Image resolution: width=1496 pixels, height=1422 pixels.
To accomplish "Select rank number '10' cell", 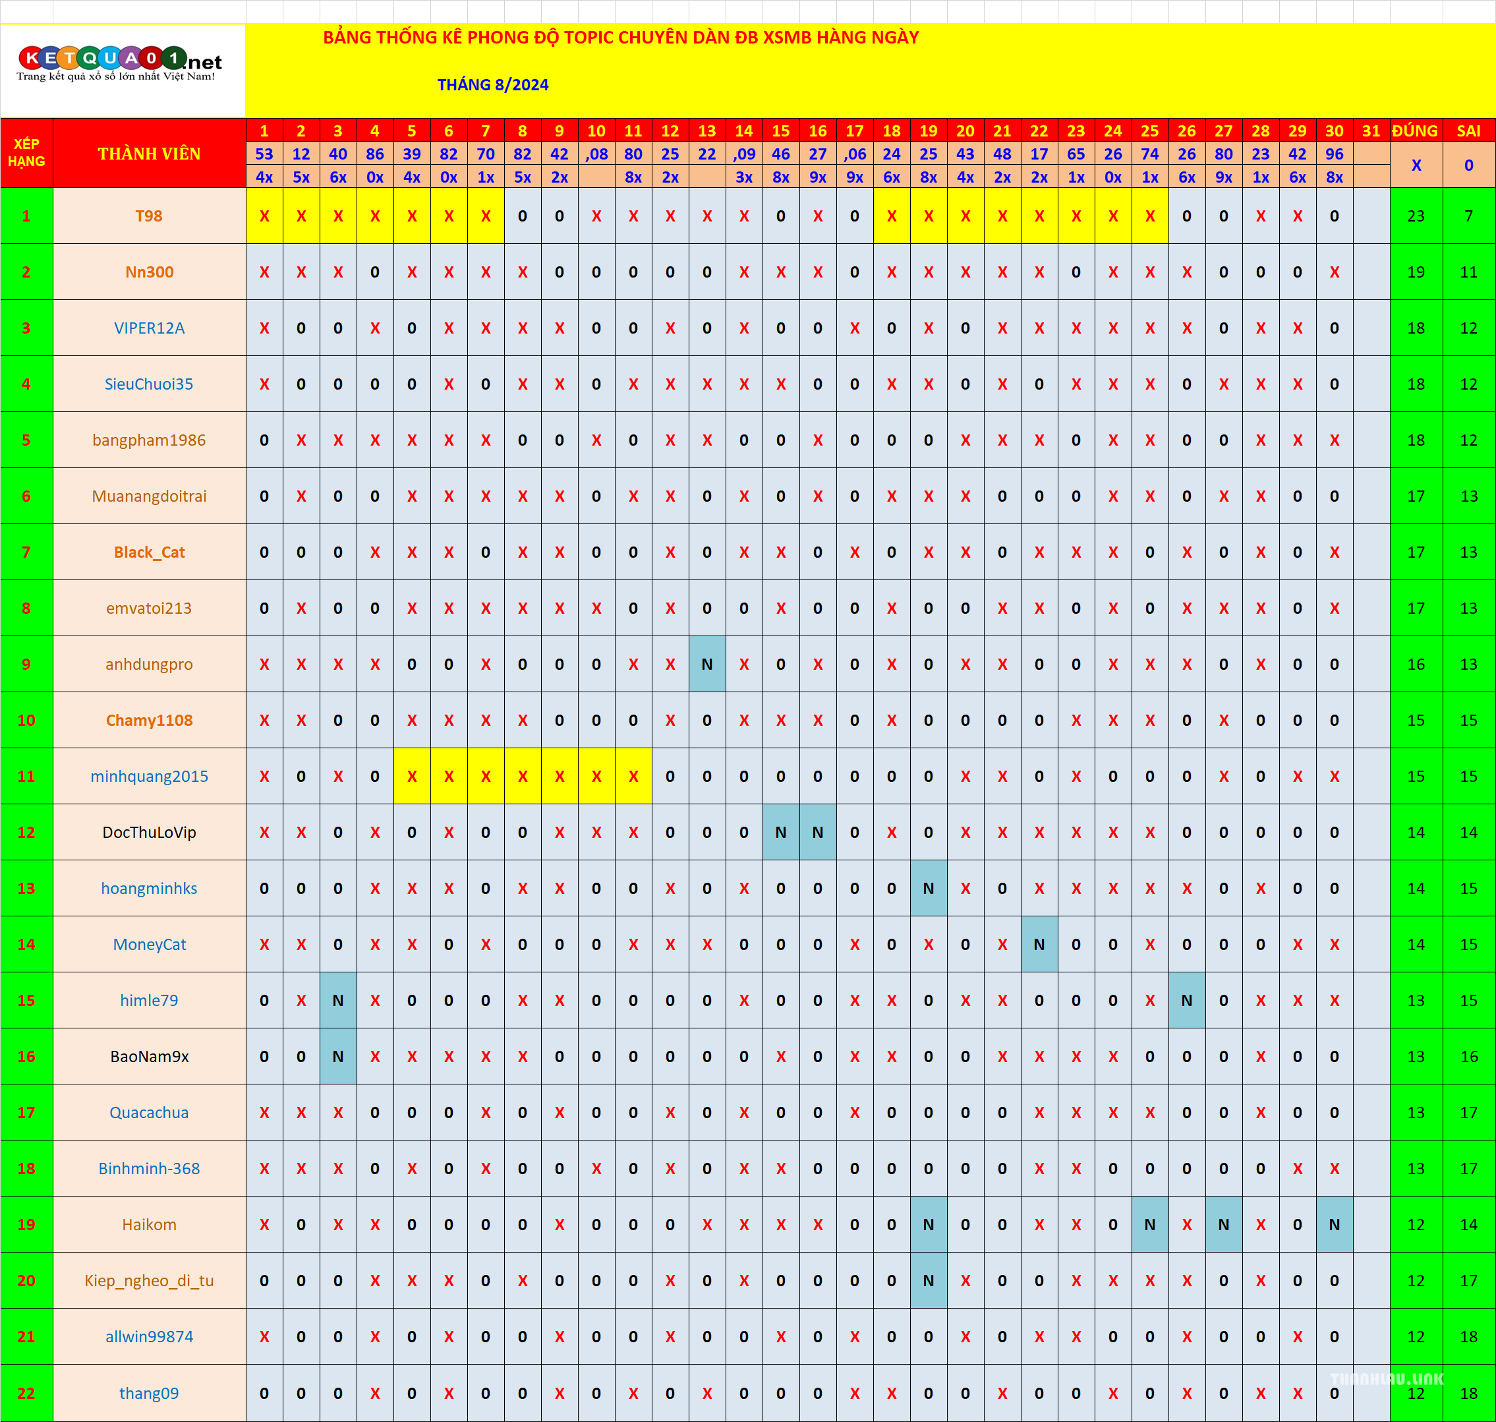I will tap(26, 721).
